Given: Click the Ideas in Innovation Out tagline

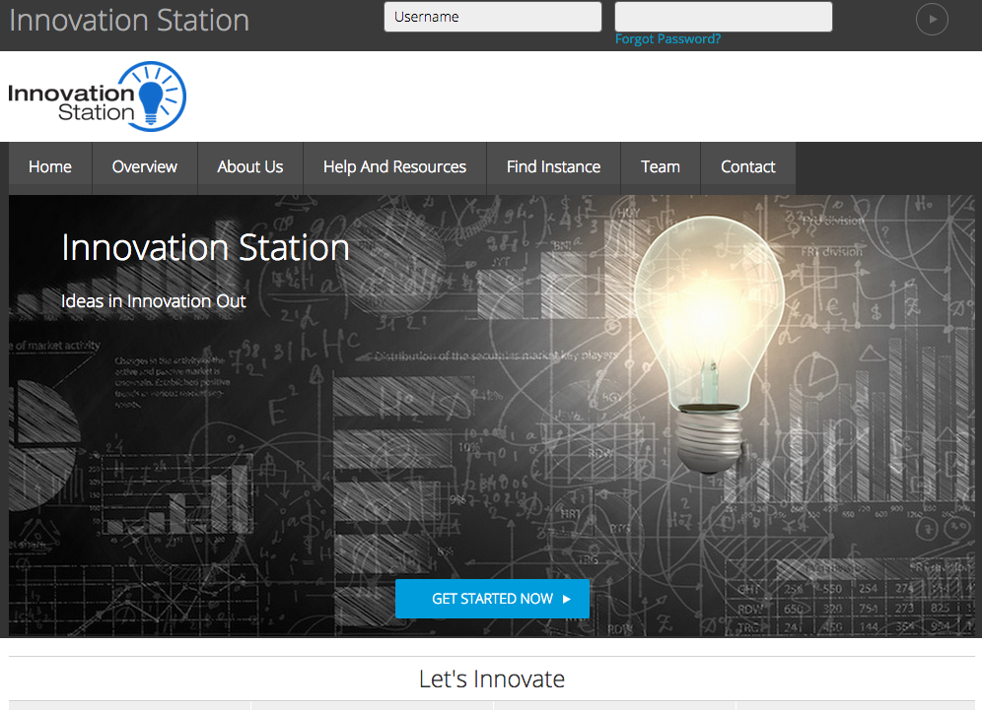Looking at the screenshot, I should pyautogui.click(x=154, y=301).
